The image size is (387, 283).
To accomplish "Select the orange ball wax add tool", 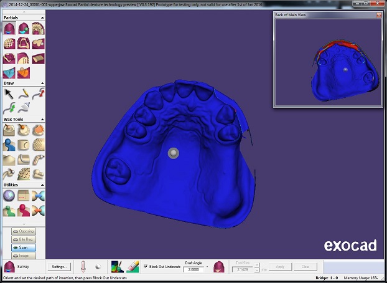I will (24, 130).
